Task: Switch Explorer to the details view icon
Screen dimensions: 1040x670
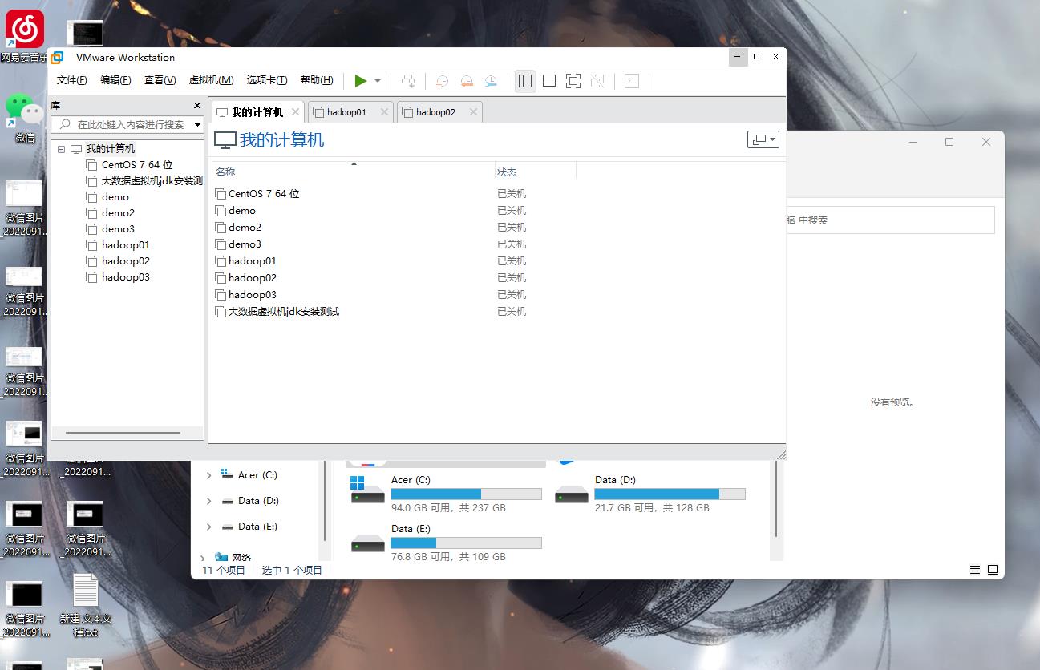Action: click(x=975, y=570)
